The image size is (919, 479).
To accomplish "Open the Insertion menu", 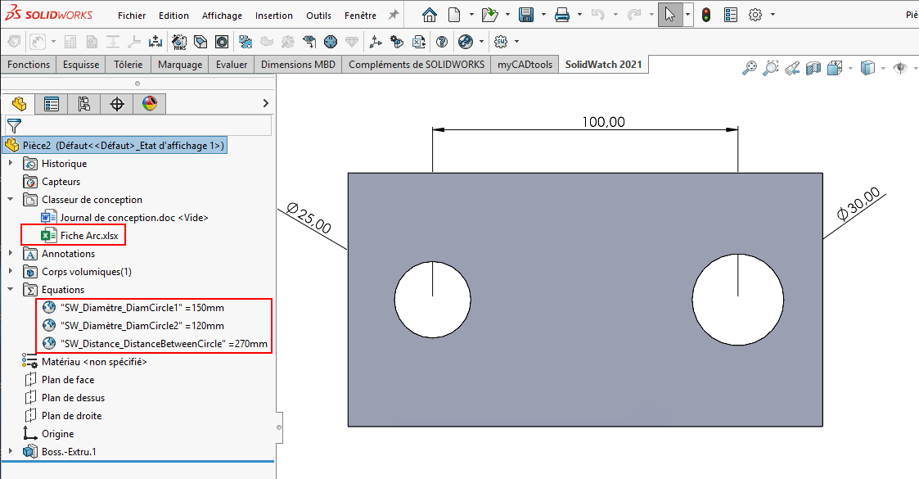I will [x=273, y=16].
